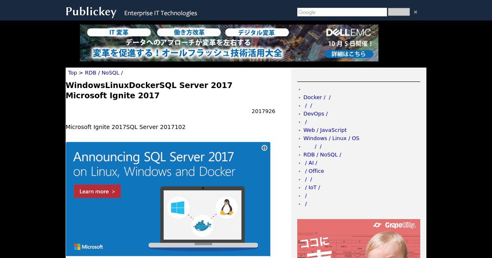The height and width of the screenshot is (258, 492).
Task: Open the Docker category in sidebar
Action: click(317, 97)
